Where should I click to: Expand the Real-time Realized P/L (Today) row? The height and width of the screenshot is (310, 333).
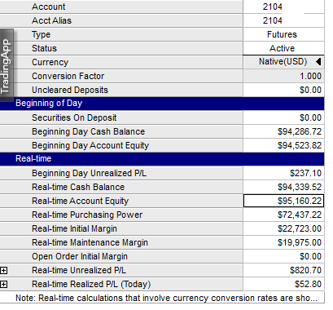point(4,284)
